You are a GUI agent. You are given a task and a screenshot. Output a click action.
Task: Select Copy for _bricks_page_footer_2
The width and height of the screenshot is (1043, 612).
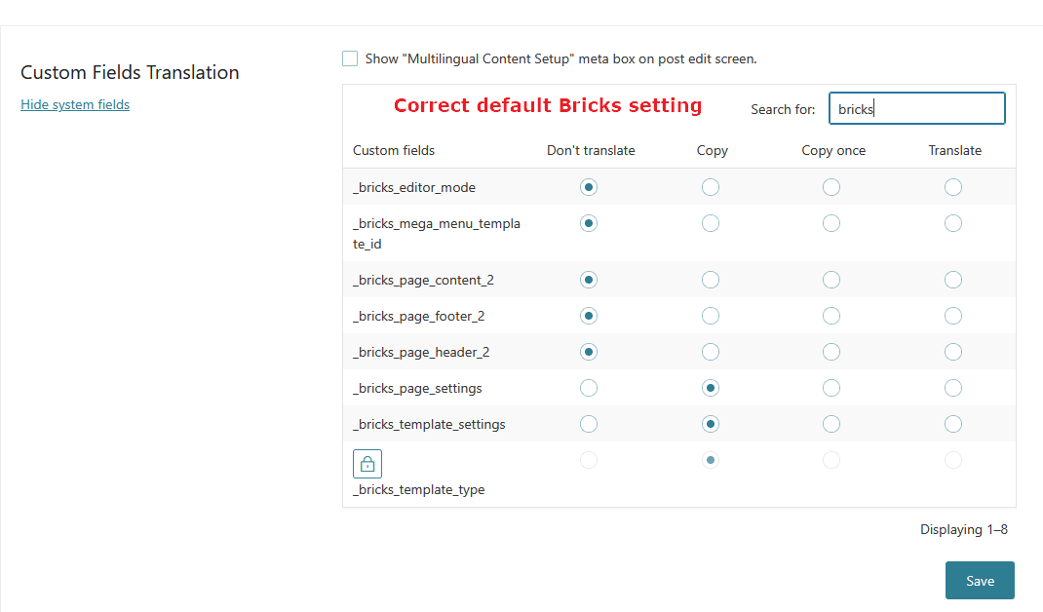pyautogui.click(x=711, y=316)
